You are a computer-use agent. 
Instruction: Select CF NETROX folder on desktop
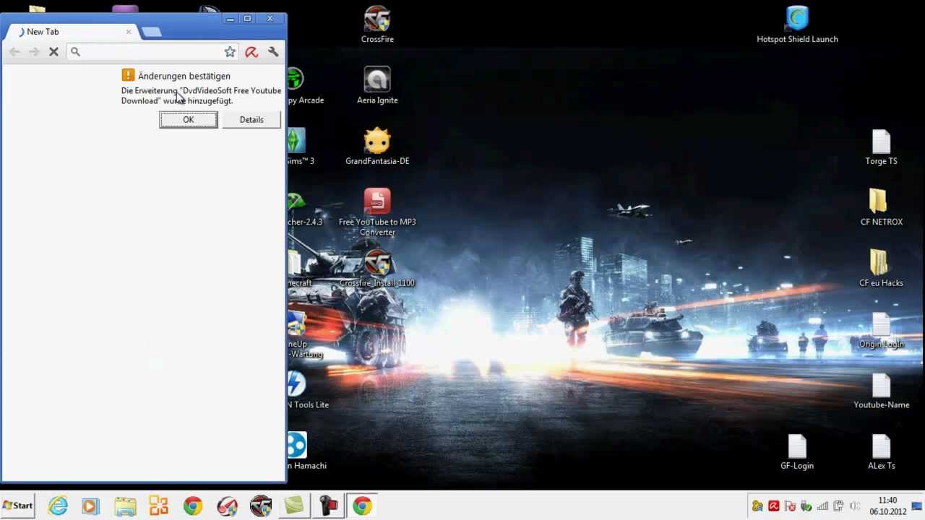(881, 207)
